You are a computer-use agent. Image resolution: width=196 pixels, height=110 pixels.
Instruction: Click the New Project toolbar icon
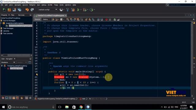click(x=9, y=10)
